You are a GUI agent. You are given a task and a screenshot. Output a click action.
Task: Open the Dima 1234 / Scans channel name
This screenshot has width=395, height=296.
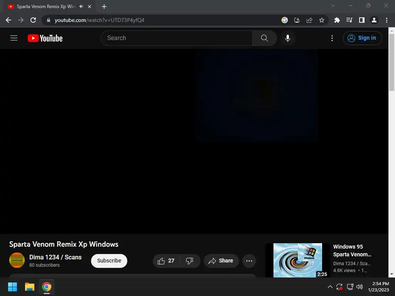(56, 257)
